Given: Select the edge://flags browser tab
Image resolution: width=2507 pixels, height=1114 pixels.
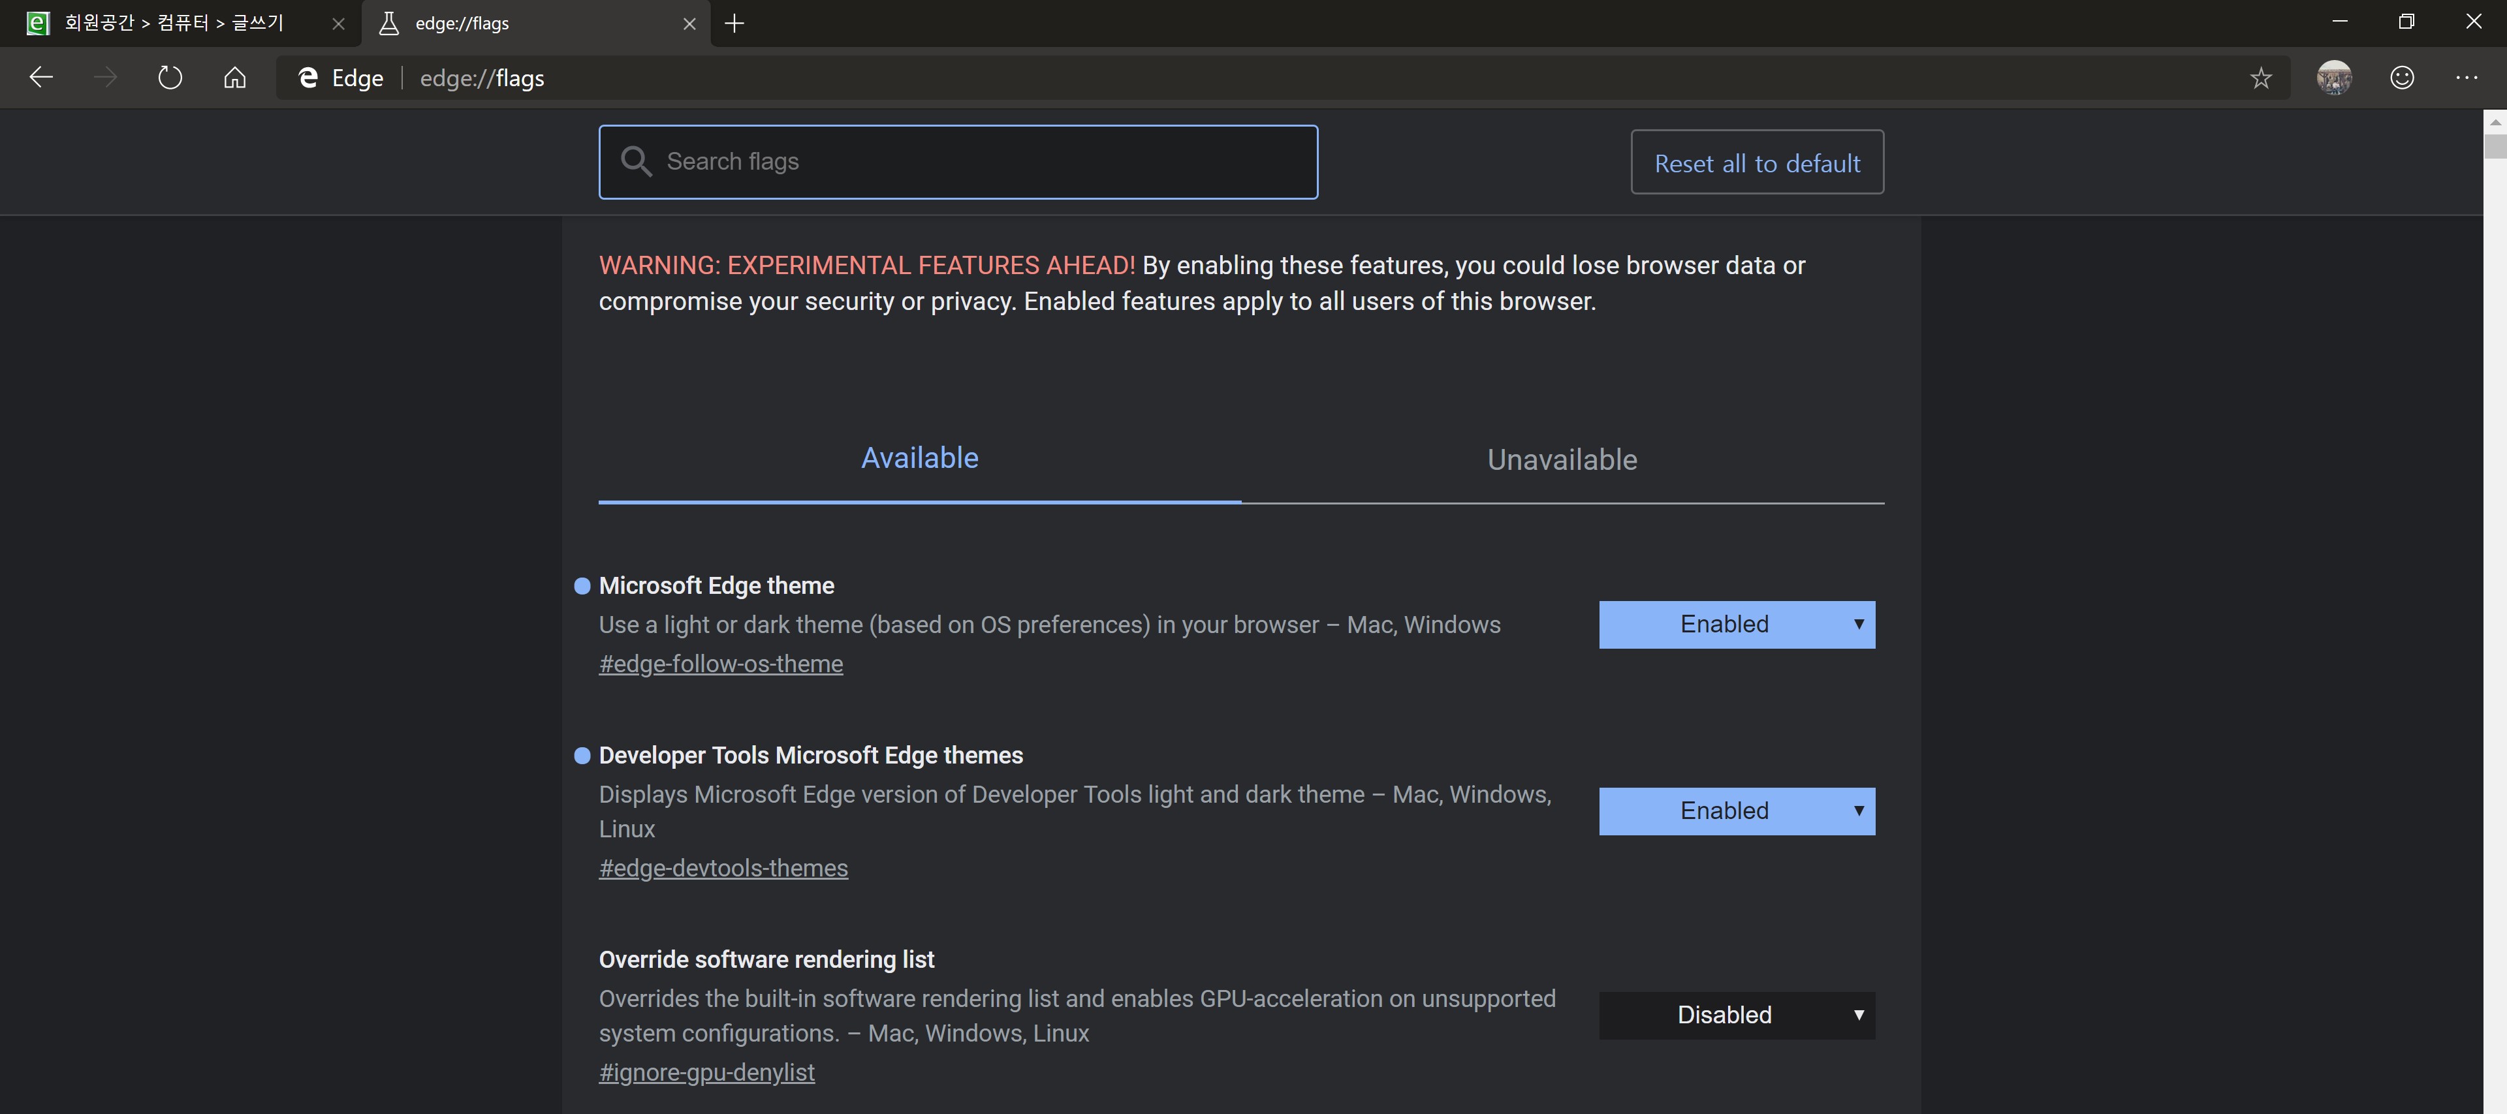Looking at the screenshot, I should coord(535,23).
